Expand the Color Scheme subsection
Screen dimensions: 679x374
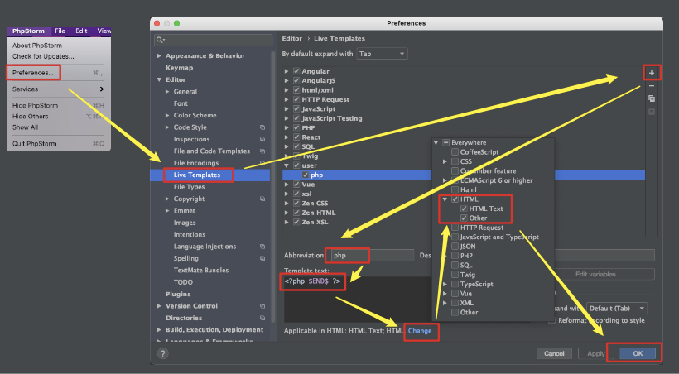click(x=167, y=116)
